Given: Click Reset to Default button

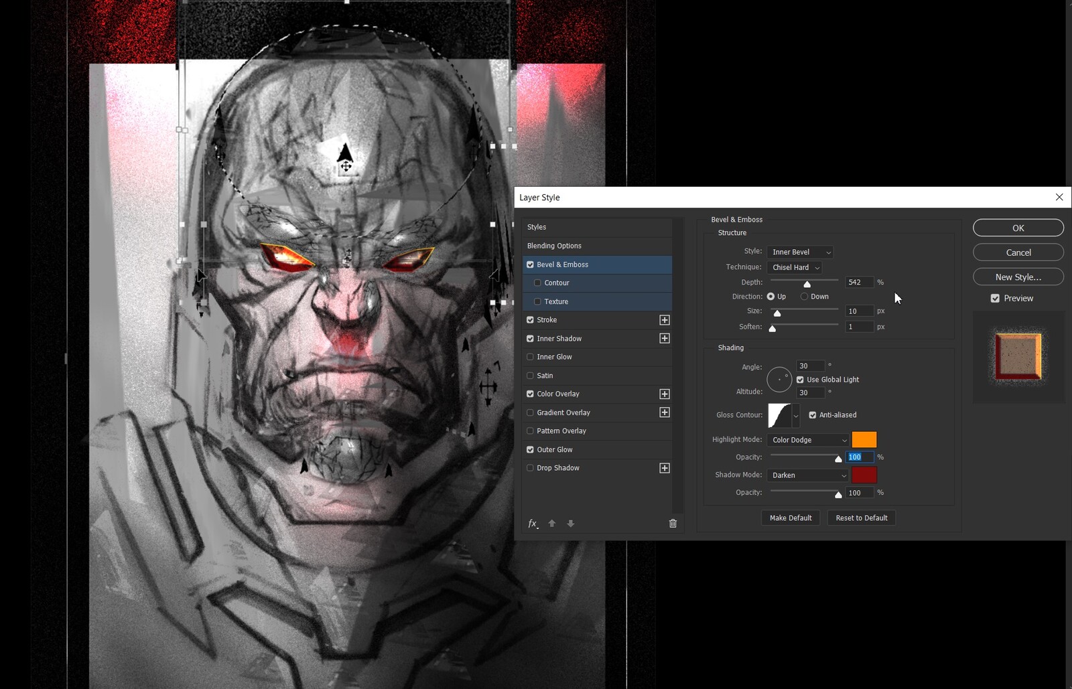Looking at the screenshot, I should pos(862,518).
